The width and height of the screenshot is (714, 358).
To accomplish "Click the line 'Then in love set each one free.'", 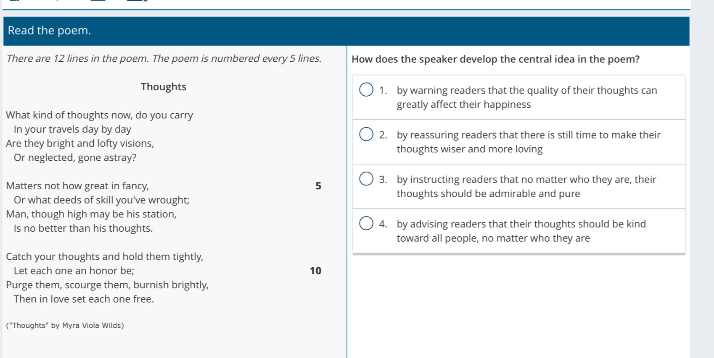I will click(x=84, y=299).
